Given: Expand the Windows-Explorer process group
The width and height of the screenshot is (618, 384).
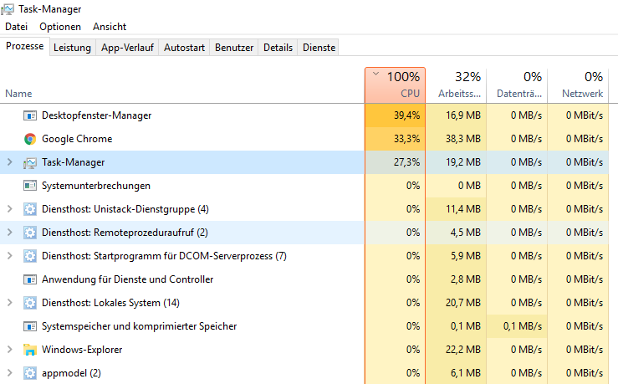Looking at the screenshot, I should click(x=10, y=350).
